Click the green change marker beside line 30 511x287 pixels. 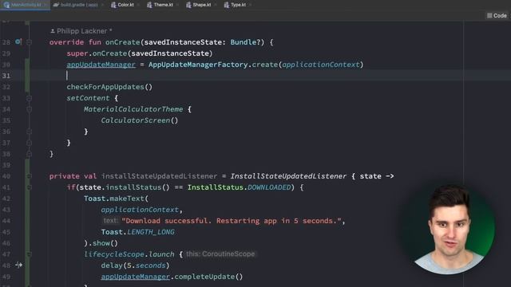(27, 65)
